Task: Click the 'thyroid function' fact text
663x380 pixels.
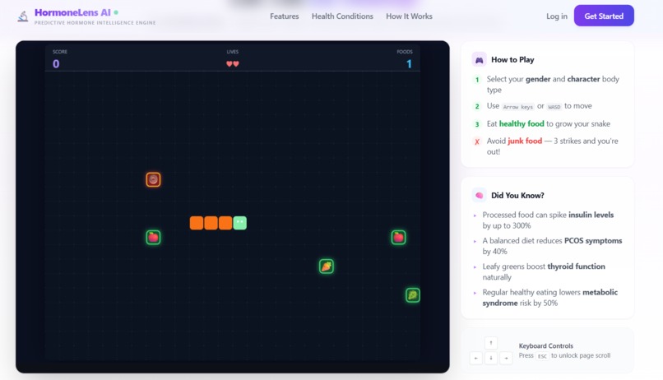Action: pyautogui.click(x=576, y=266)
